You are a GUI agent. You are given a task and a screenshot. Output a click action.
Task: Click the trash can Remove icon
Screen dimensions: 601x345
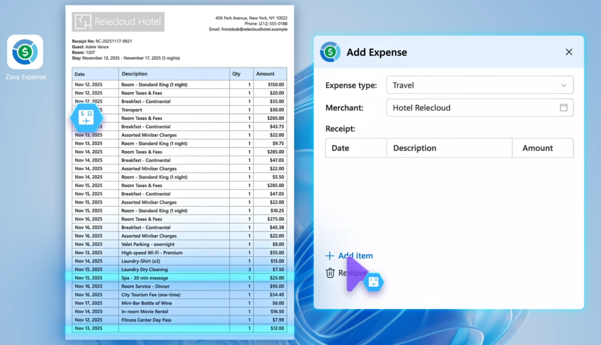[x=330, y=273]
